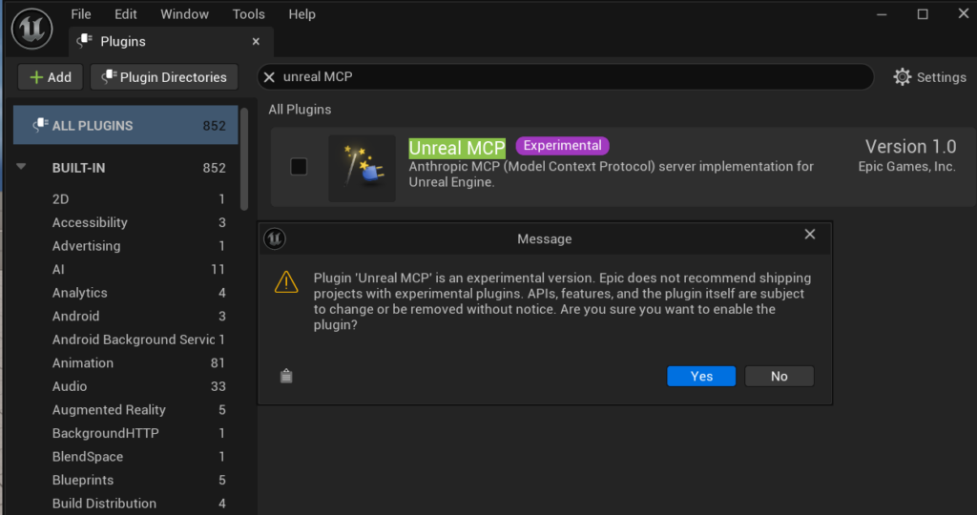Close the Plugins tab
977x515 pixels.
[256, 41]
